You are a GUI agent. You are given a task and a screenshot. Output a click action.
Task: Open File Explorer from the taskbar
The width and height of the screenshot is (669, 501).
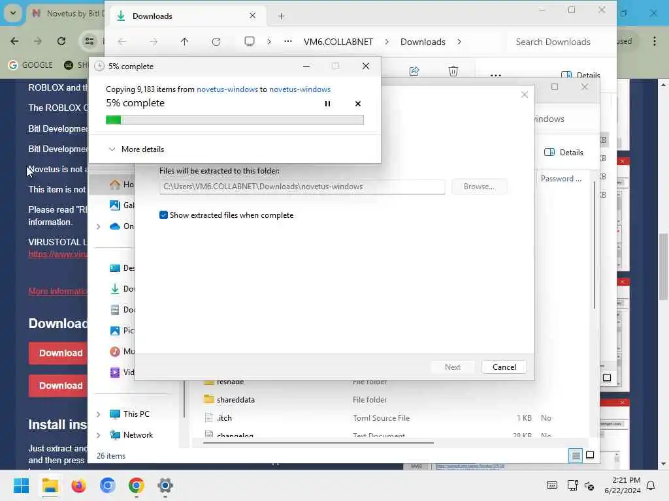coord(50,485)
